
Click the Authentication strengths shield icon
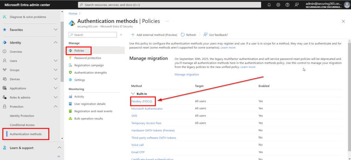click(70, 73)
